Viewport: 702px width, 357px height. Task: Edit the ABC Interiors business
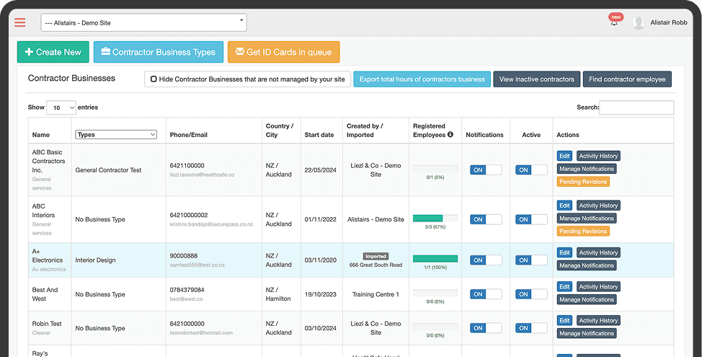tap(564, 206)
